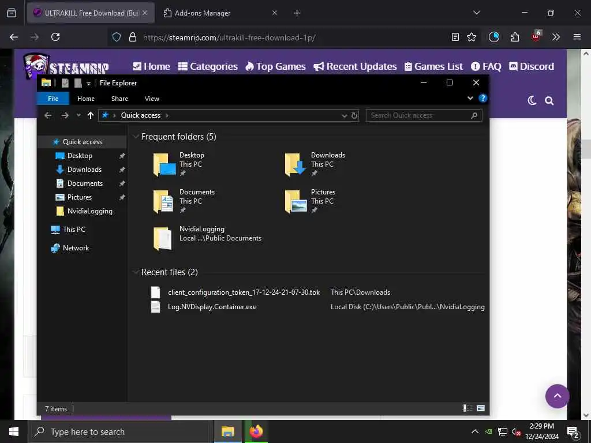Click the steamrip URL address bar
Screen dimensions: 591x443
pyautogui.click(x=229, y=37)
